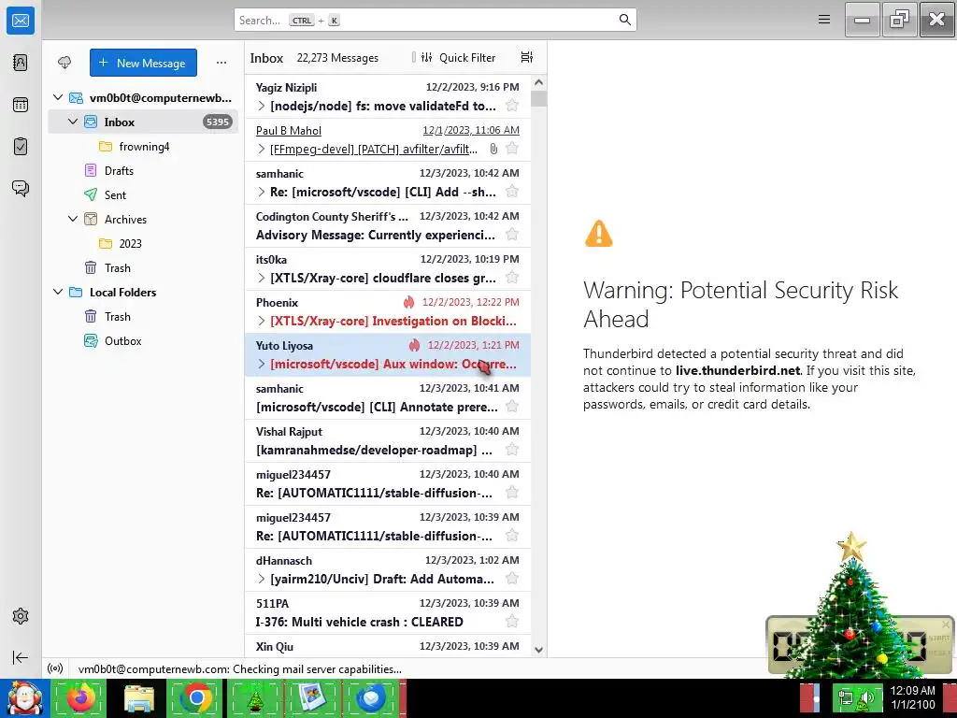The height and width of the screenshot is (718, 957).
Task: Open the Trash under vm0b0t account
Action: coord(143,267)
